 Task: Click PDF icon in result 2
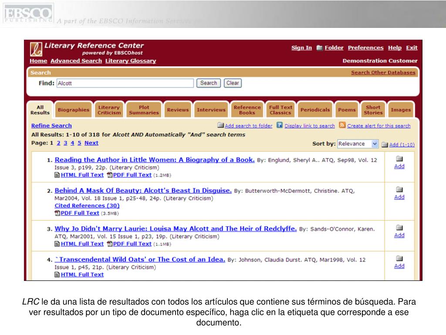57,213
